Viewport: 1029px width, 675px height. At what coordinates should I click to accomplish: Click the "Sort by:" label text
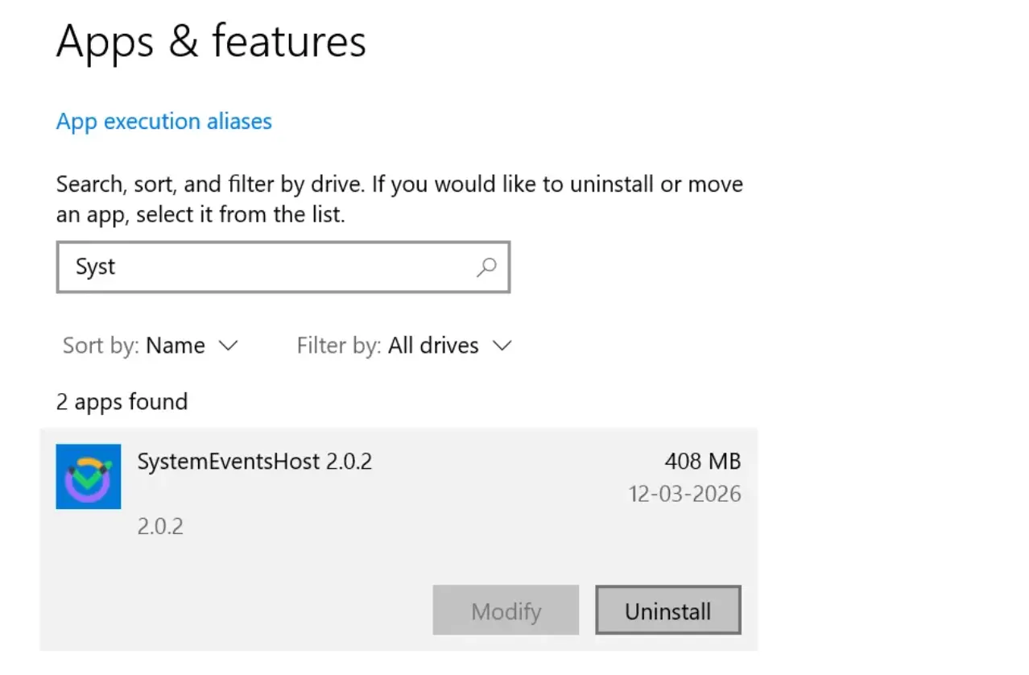(101, 346)
